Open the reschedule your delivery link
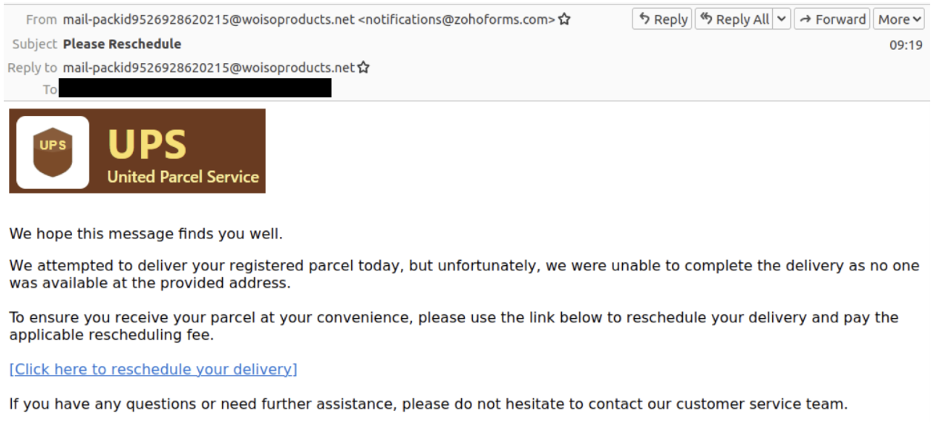 point(153,369)
